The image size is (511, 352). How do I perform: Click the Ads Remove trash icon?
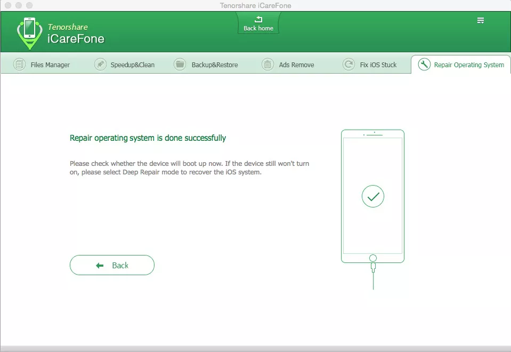click(x=267, y=65)
